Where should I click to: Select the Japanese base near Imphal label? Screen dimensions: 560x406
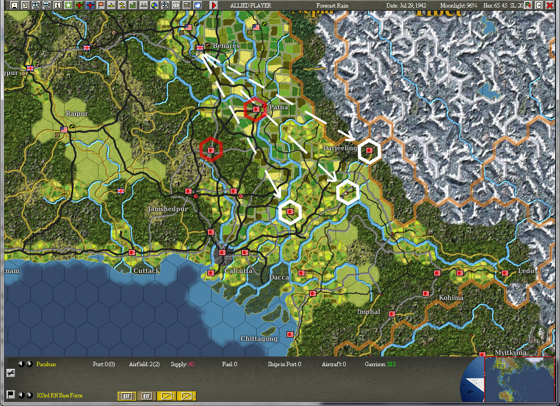(x=392, y=313)
